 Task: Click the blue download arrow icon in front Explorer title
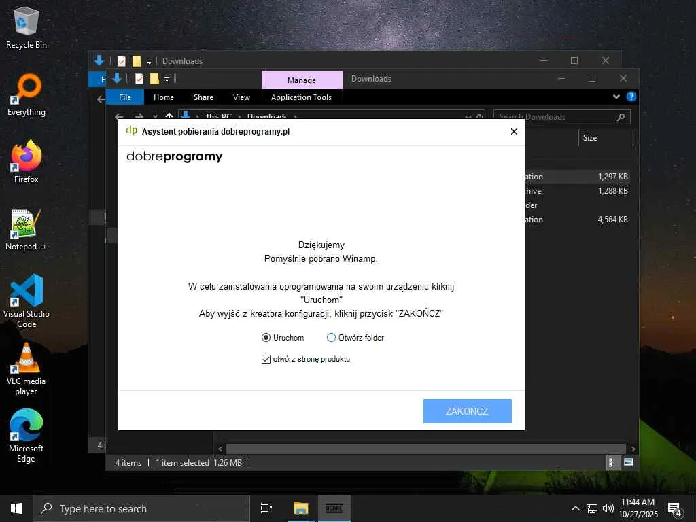tap(117, 79)
